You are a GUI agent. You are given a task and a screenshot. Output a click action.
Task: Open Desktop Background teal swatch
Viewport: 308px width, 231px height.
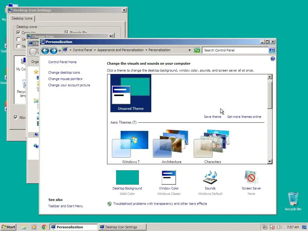pyautogui.click(x=128, y=177)
